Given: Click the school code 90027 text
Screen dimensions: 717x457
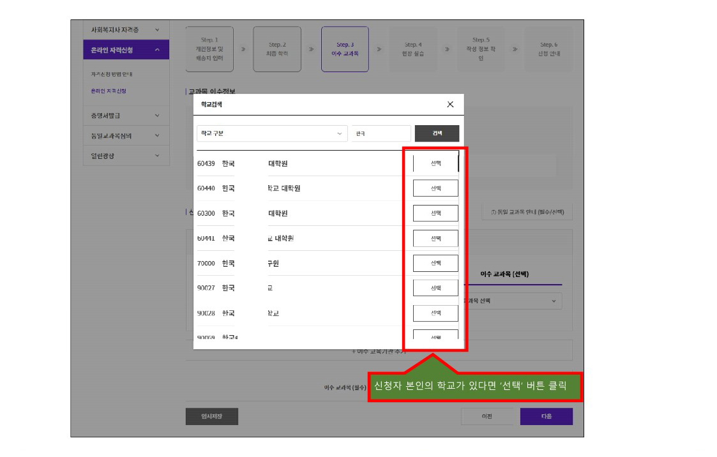Looking at the screenshot, I should [206, 288].
